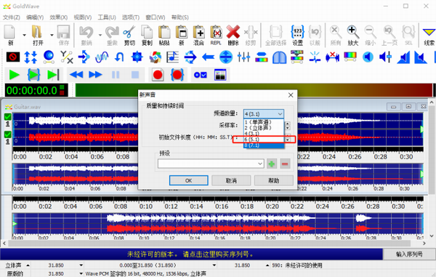The height and width of the screenshot is (277, 436).
Task: Open the 帮助(S) menu
Action: (x=180, y=17)
